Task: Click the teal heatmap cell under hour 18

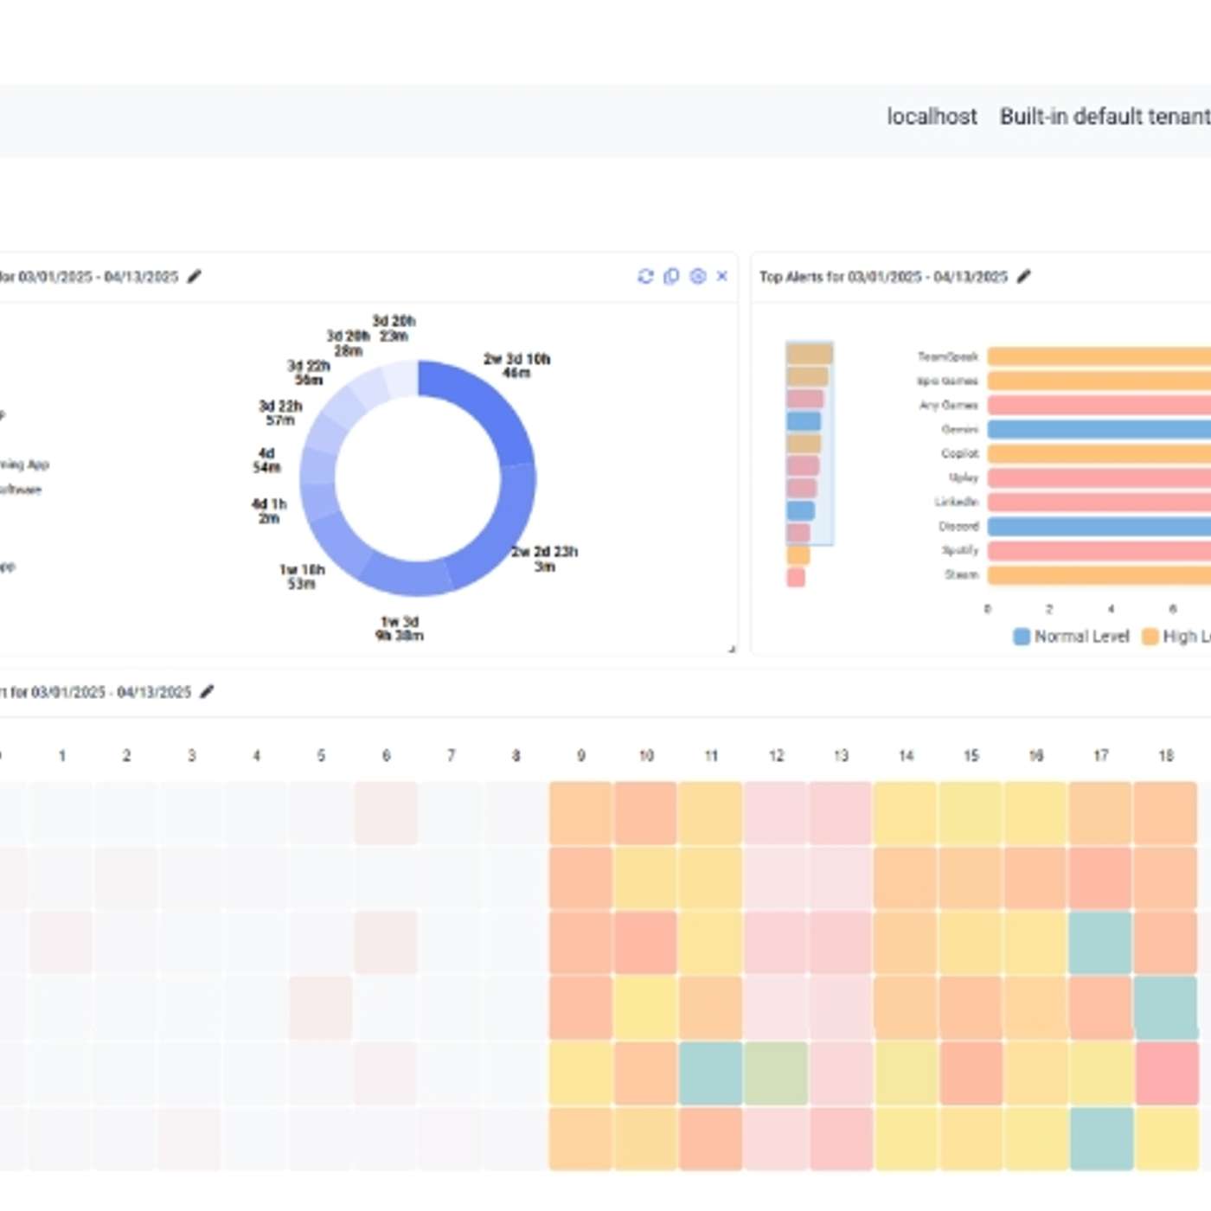Action: (x=1165, y=1008)
